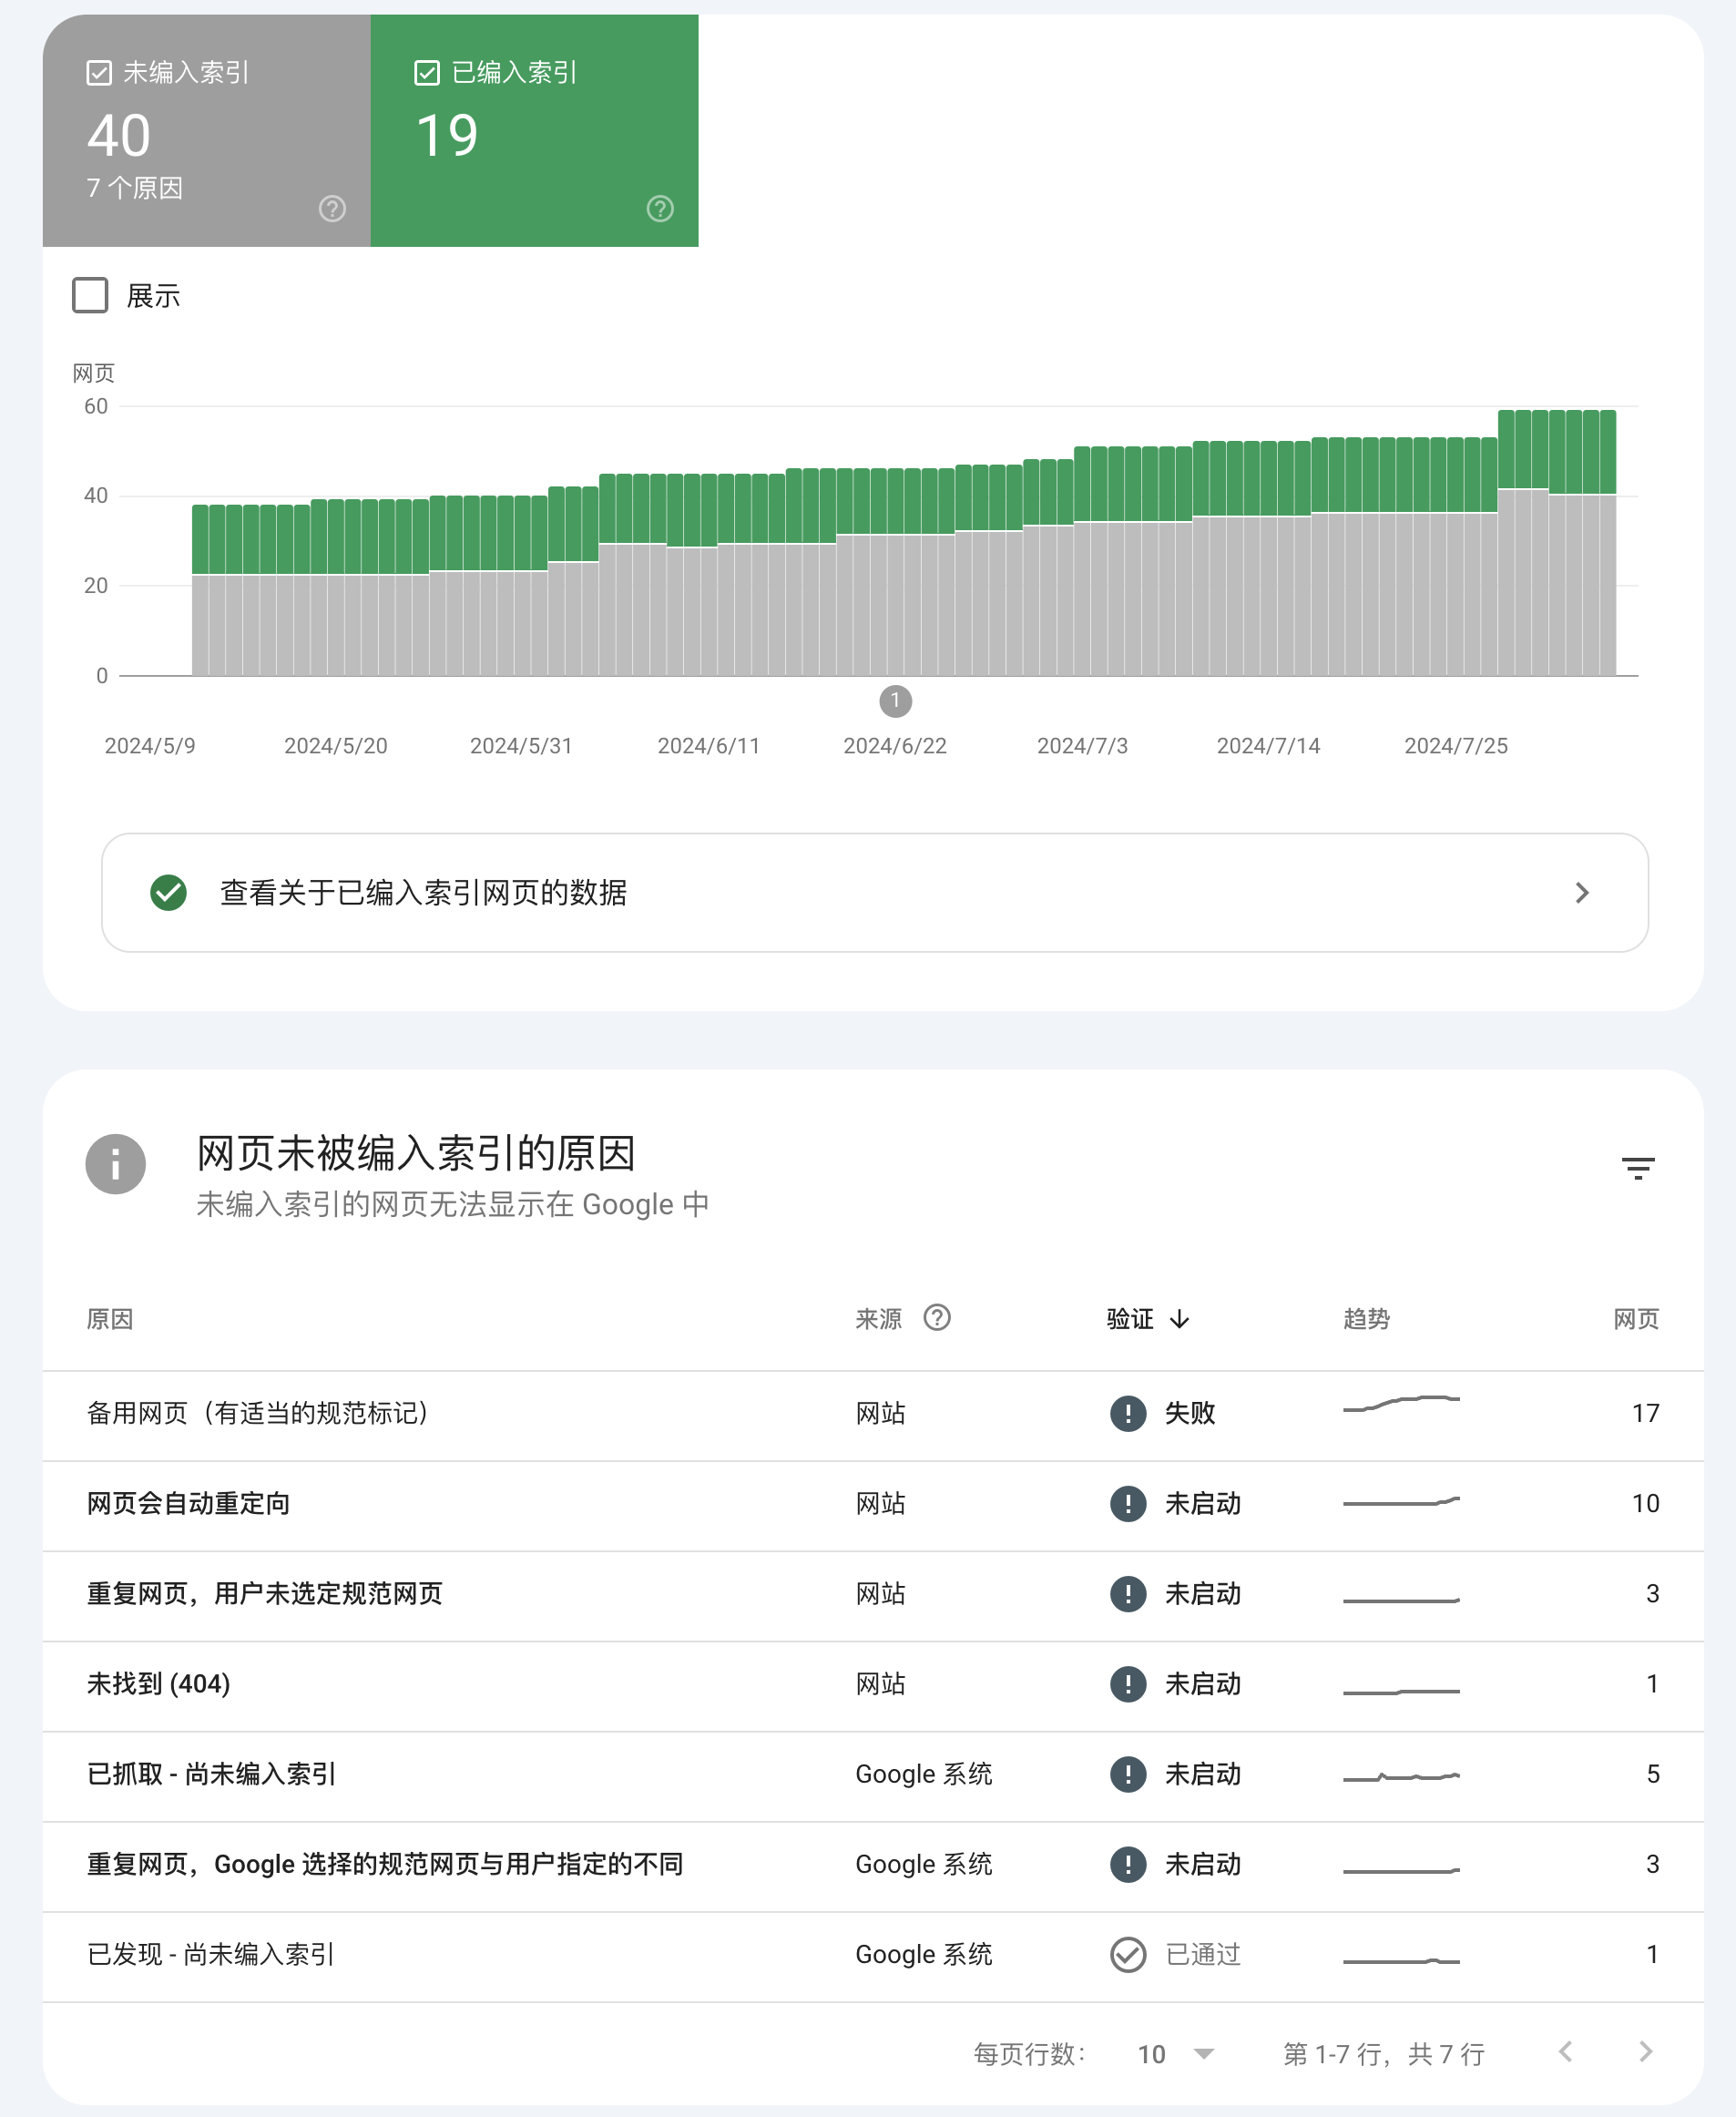Click the passed checkmark icon for 已发现
Image resolution: width=1736 pixels, height=2117 pixels.
[1128, 1953]
